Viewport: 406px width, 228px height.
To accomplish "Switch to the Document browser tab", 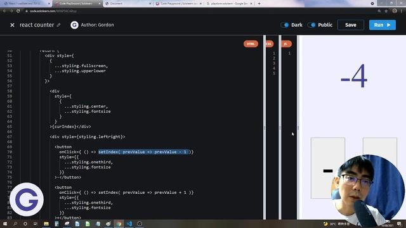I will [x=128, y=4].
